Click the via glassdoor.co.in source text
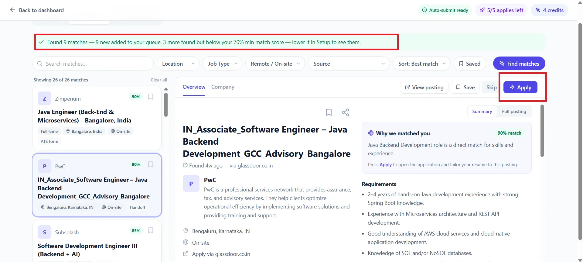583x262 pixels. [x=251, y=165]
